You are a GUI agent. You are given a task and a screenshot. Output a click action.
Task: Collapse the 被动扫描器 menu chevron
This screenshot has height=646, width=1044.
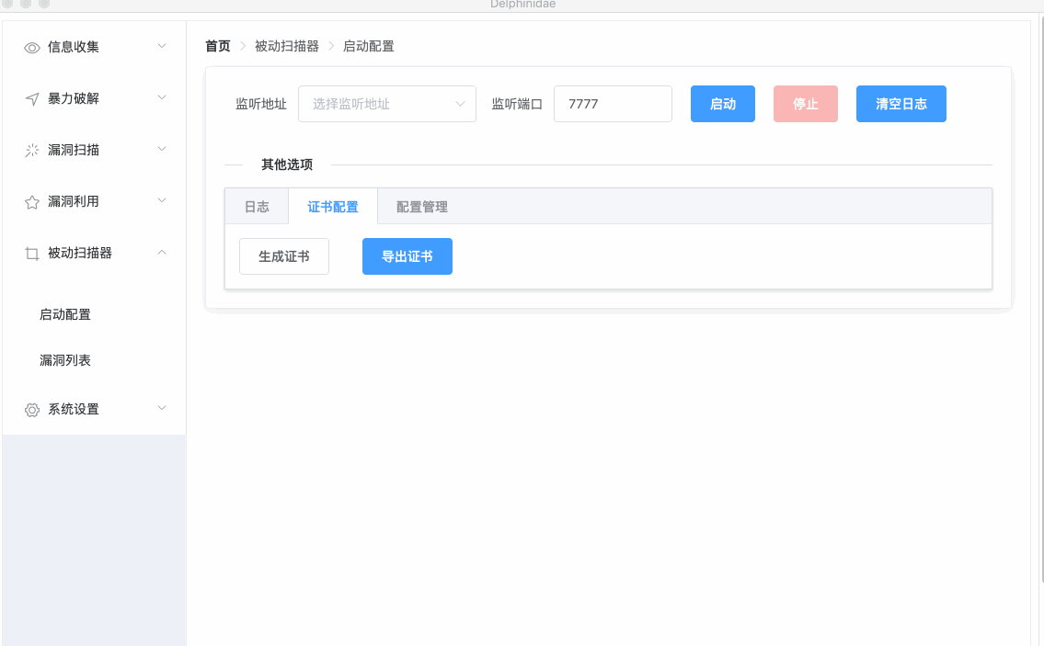point(162,252)
